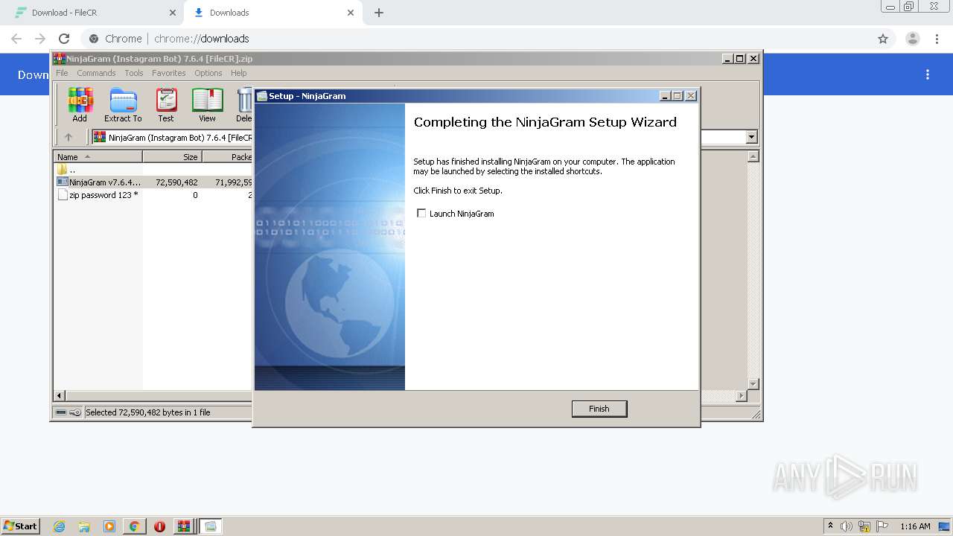Go up one folder in WinRAR
Screen dimensions: 953x536
coord(68,137)
